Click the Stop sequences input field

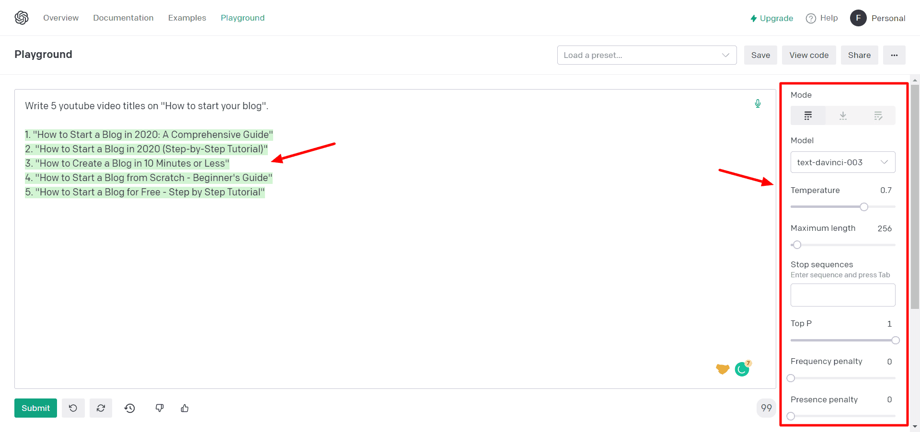(842, 295)
